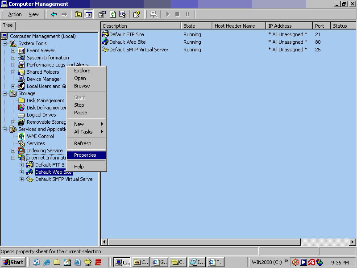357x268 pixels.
Task: Select Properties in the context menu
Action: [x=86, y=155]
